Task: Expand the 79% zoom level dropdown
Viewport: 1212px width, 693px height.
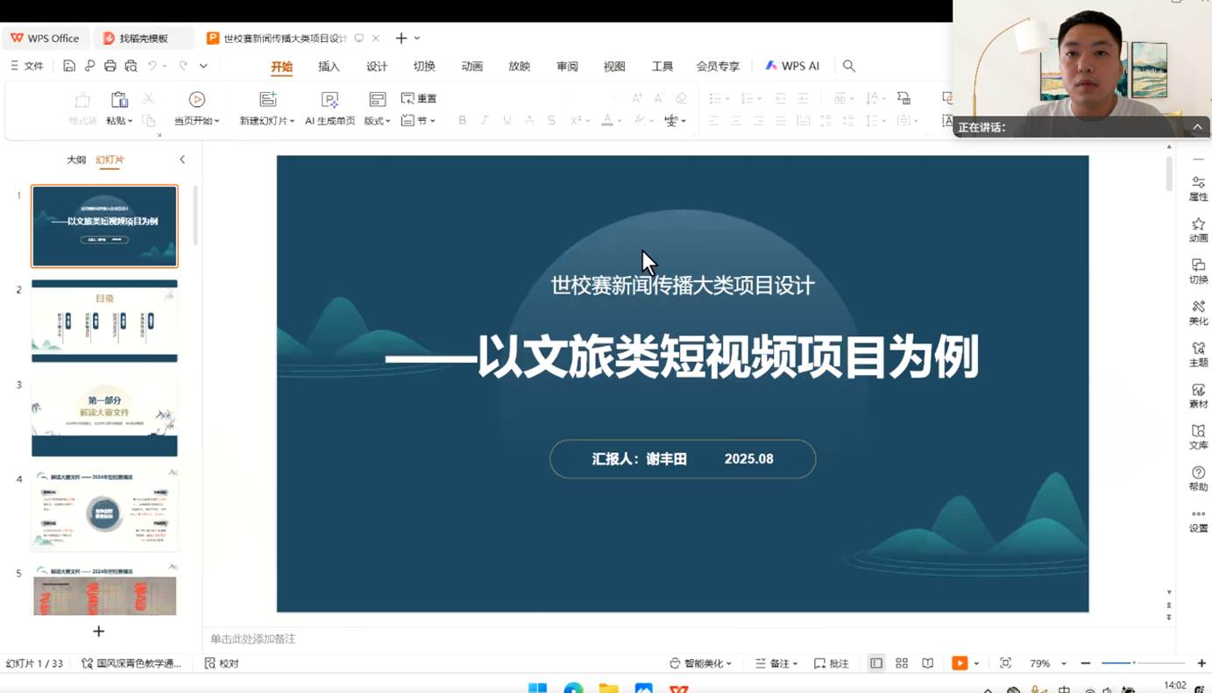Action: (x=1064, y=664)
